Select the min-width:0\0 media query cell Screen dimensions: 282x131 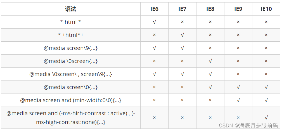[x=71, y=100]
